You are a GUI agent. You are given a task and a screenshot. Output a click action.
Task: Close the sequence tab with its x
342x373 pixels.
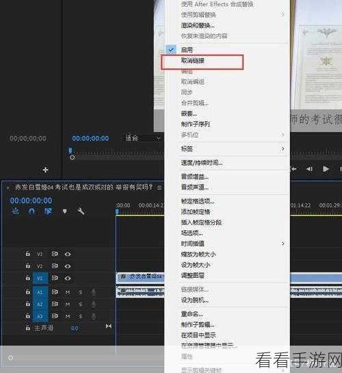8,188
